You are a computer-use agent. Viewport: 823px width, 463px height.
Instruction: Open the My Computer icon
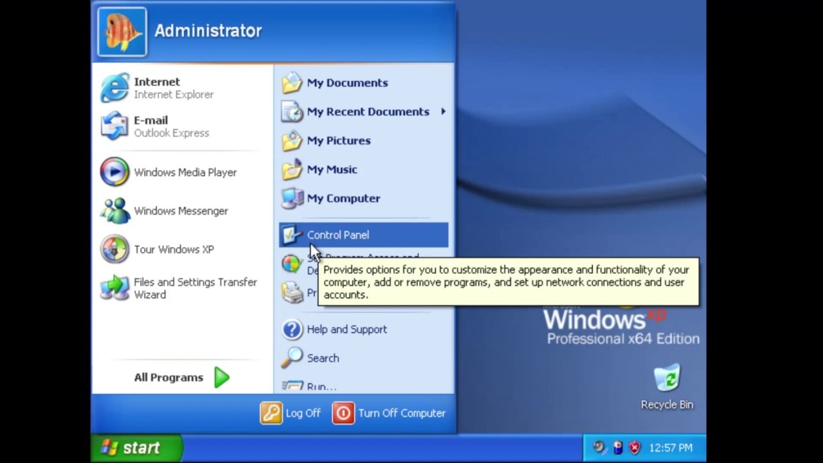coord(292,199)
